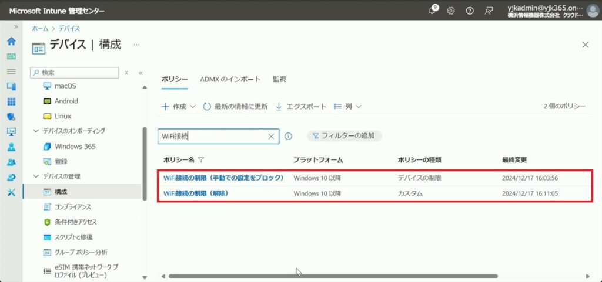
Task: Open the Devices icon in the left rail
Action: (12, 86)
